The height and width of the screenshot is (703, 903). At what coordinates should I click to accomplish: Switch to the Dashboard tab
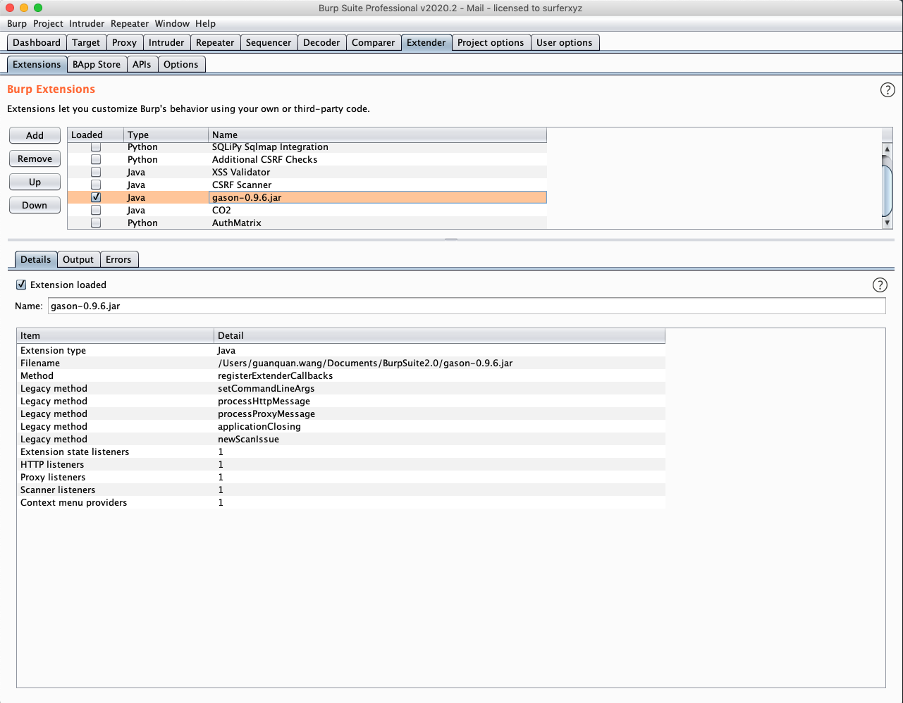[37, 43]
